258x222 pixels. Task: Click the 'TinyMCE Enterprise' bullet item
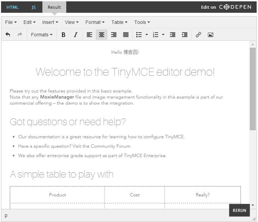92,155
